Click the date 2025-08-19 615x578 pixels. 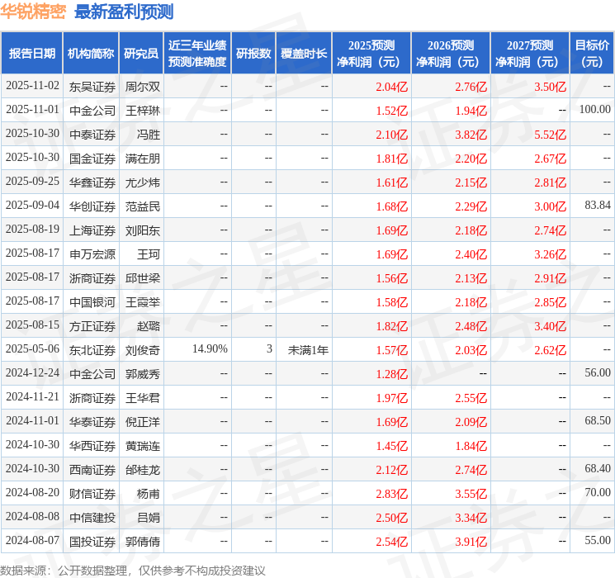point(32,230)
